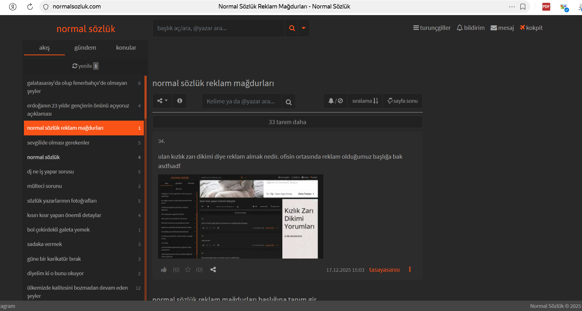Switch to the gündem tab
Viewport: 582px width, 311px height.
(85, 48)
